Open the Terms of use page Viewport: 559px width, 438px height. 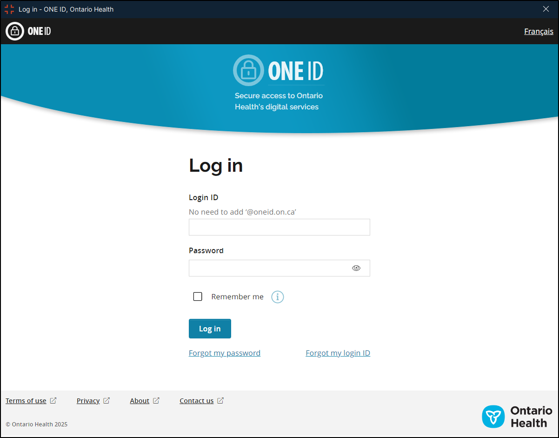[26, 400]
